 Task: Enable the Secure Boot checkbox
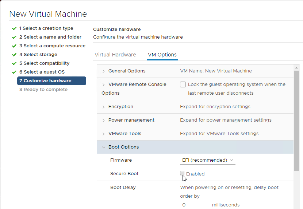click(182, 173)
